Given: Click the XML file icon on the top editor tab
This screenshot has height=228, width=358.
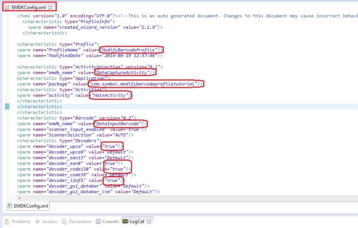Looking at the screenshot, I should click(7, 8).
